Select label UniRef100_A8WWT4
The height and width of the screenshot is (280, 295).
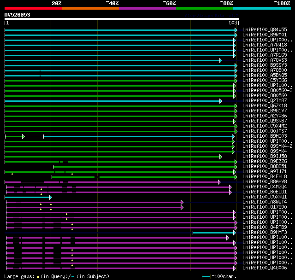click(265, 202)
